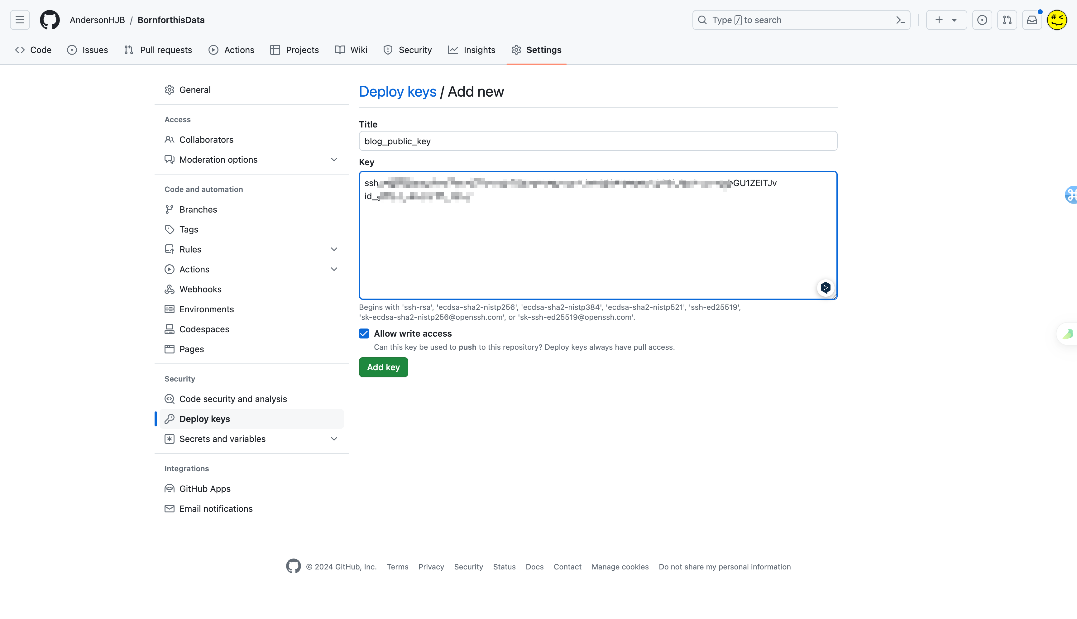Open the Projects tab

point(294,50)
